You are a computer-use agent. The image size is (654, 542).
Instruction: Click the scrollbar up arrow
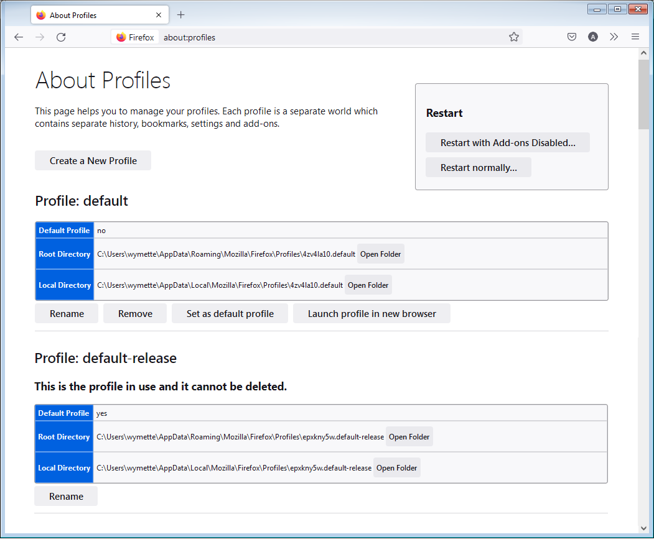coord(643,53)
